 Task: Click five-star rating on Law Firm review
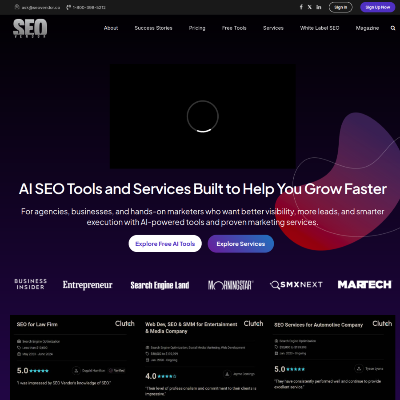39,371
